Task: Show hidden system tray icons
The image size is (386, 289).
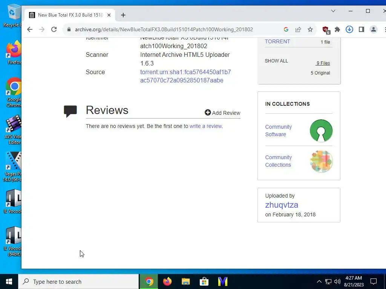Action: tap(319, 281)
